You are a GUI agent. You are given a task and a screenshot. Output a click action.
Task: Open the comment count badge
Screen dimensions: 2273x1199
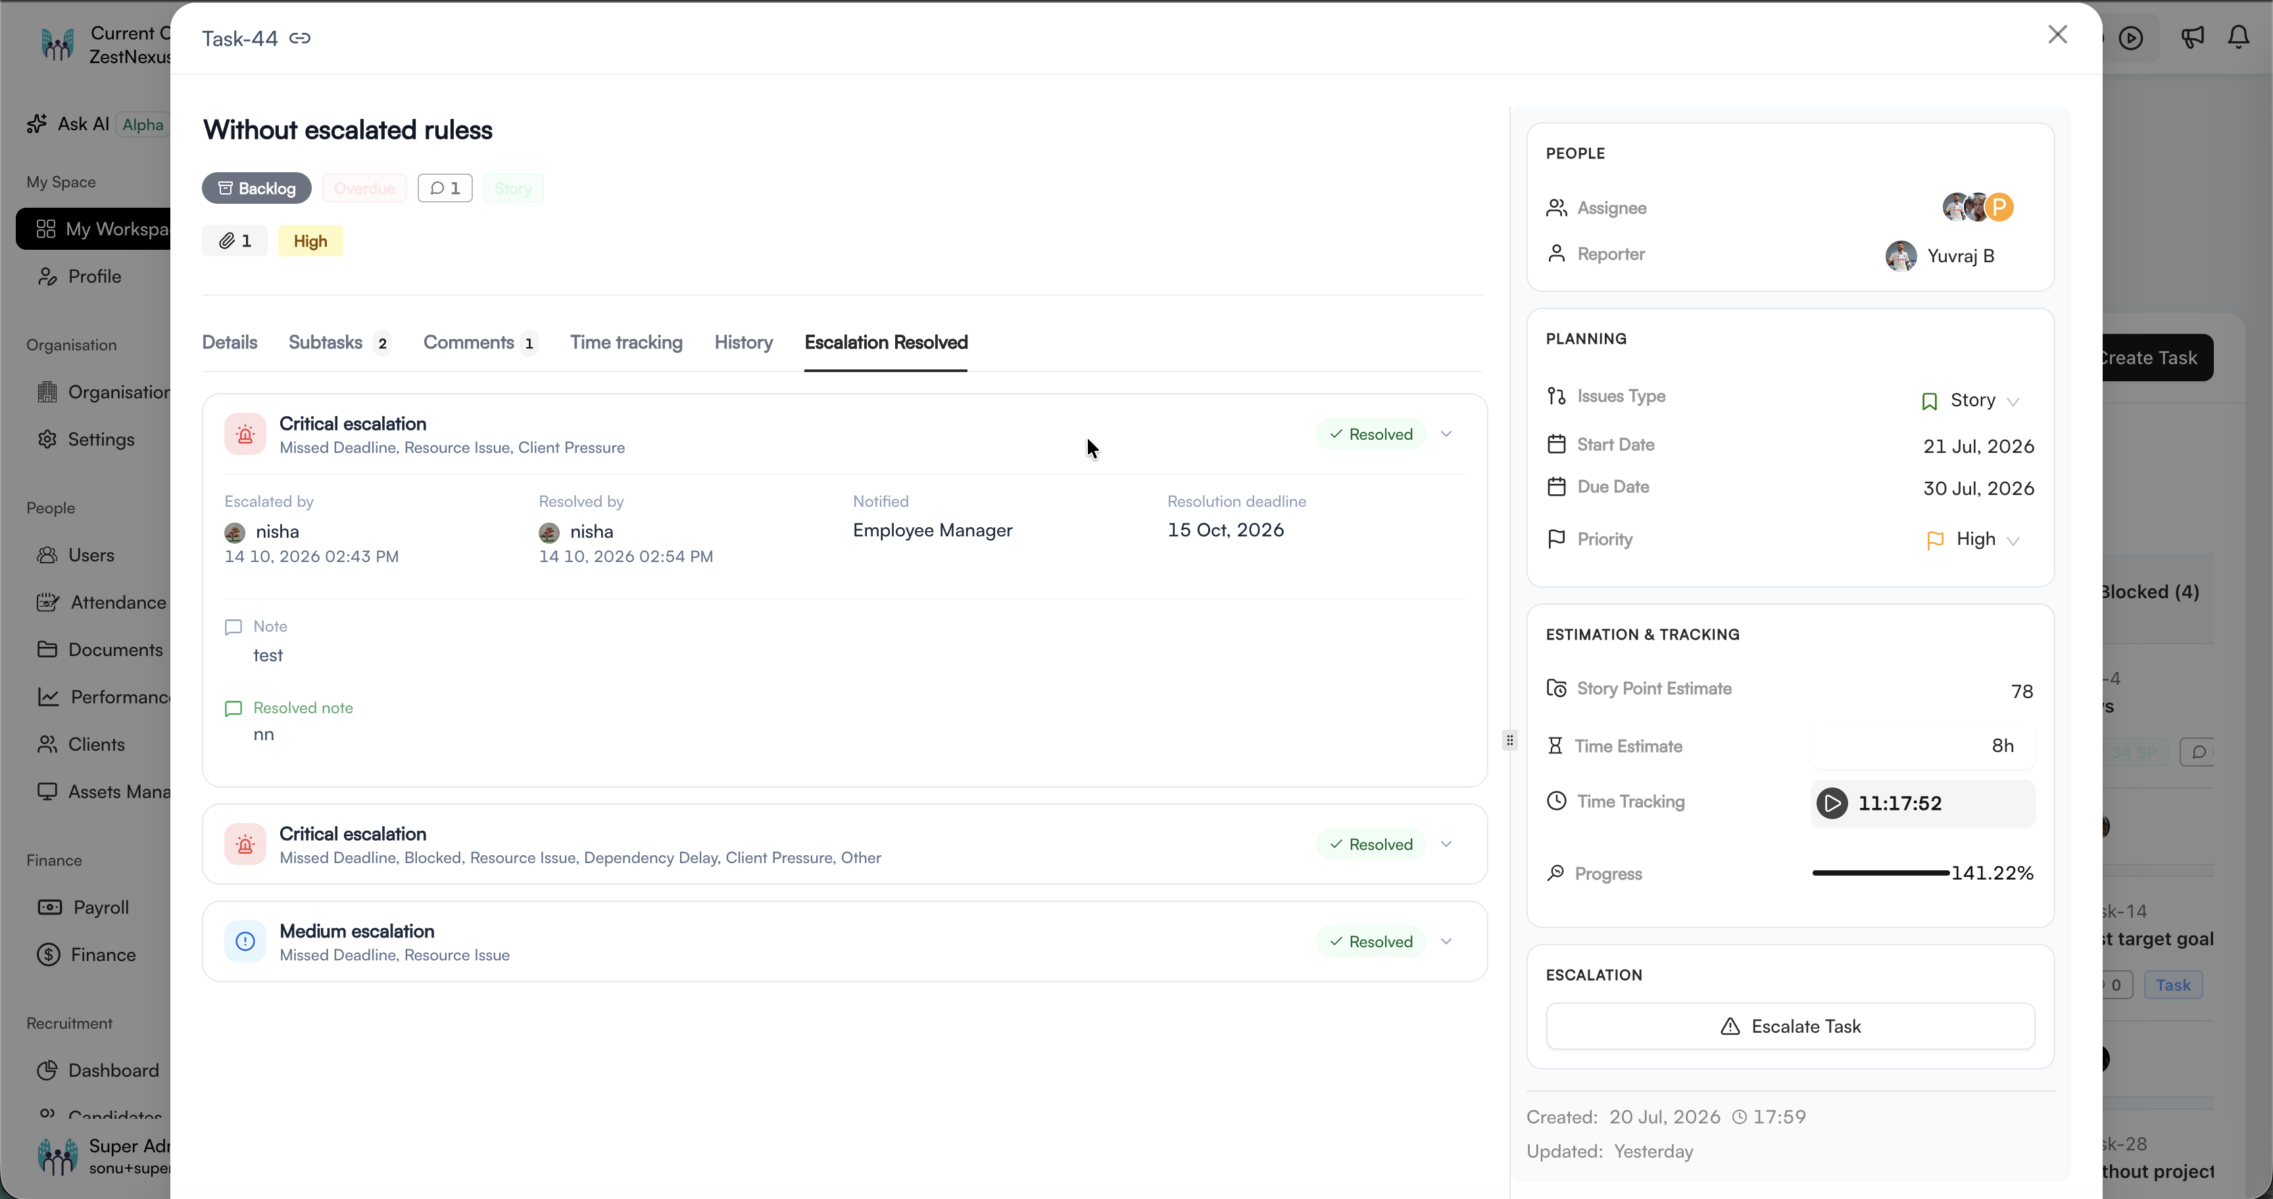click(x=445, y=188)
